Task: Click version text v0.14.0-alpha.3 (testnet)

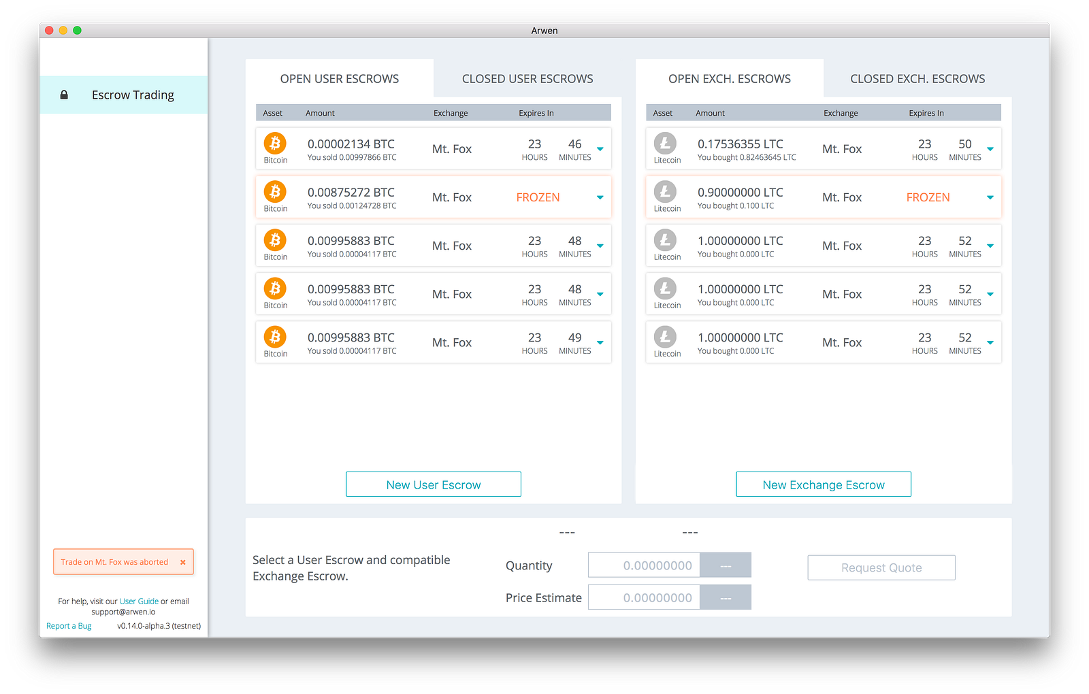Action: [159, 626]
